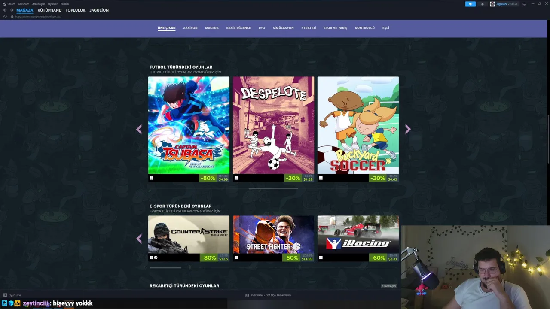Click the football carousel scroll indicator
The image size is (550, 309).
(273, 188)
